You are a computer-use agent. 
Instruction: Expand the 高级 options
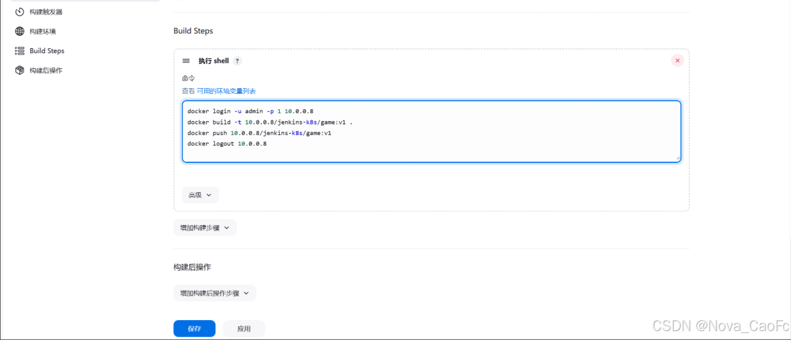tap(200, 195)
